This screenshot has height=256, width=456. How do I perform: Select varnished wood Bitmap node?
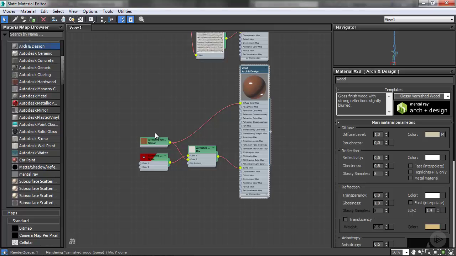tap(154, 142)
